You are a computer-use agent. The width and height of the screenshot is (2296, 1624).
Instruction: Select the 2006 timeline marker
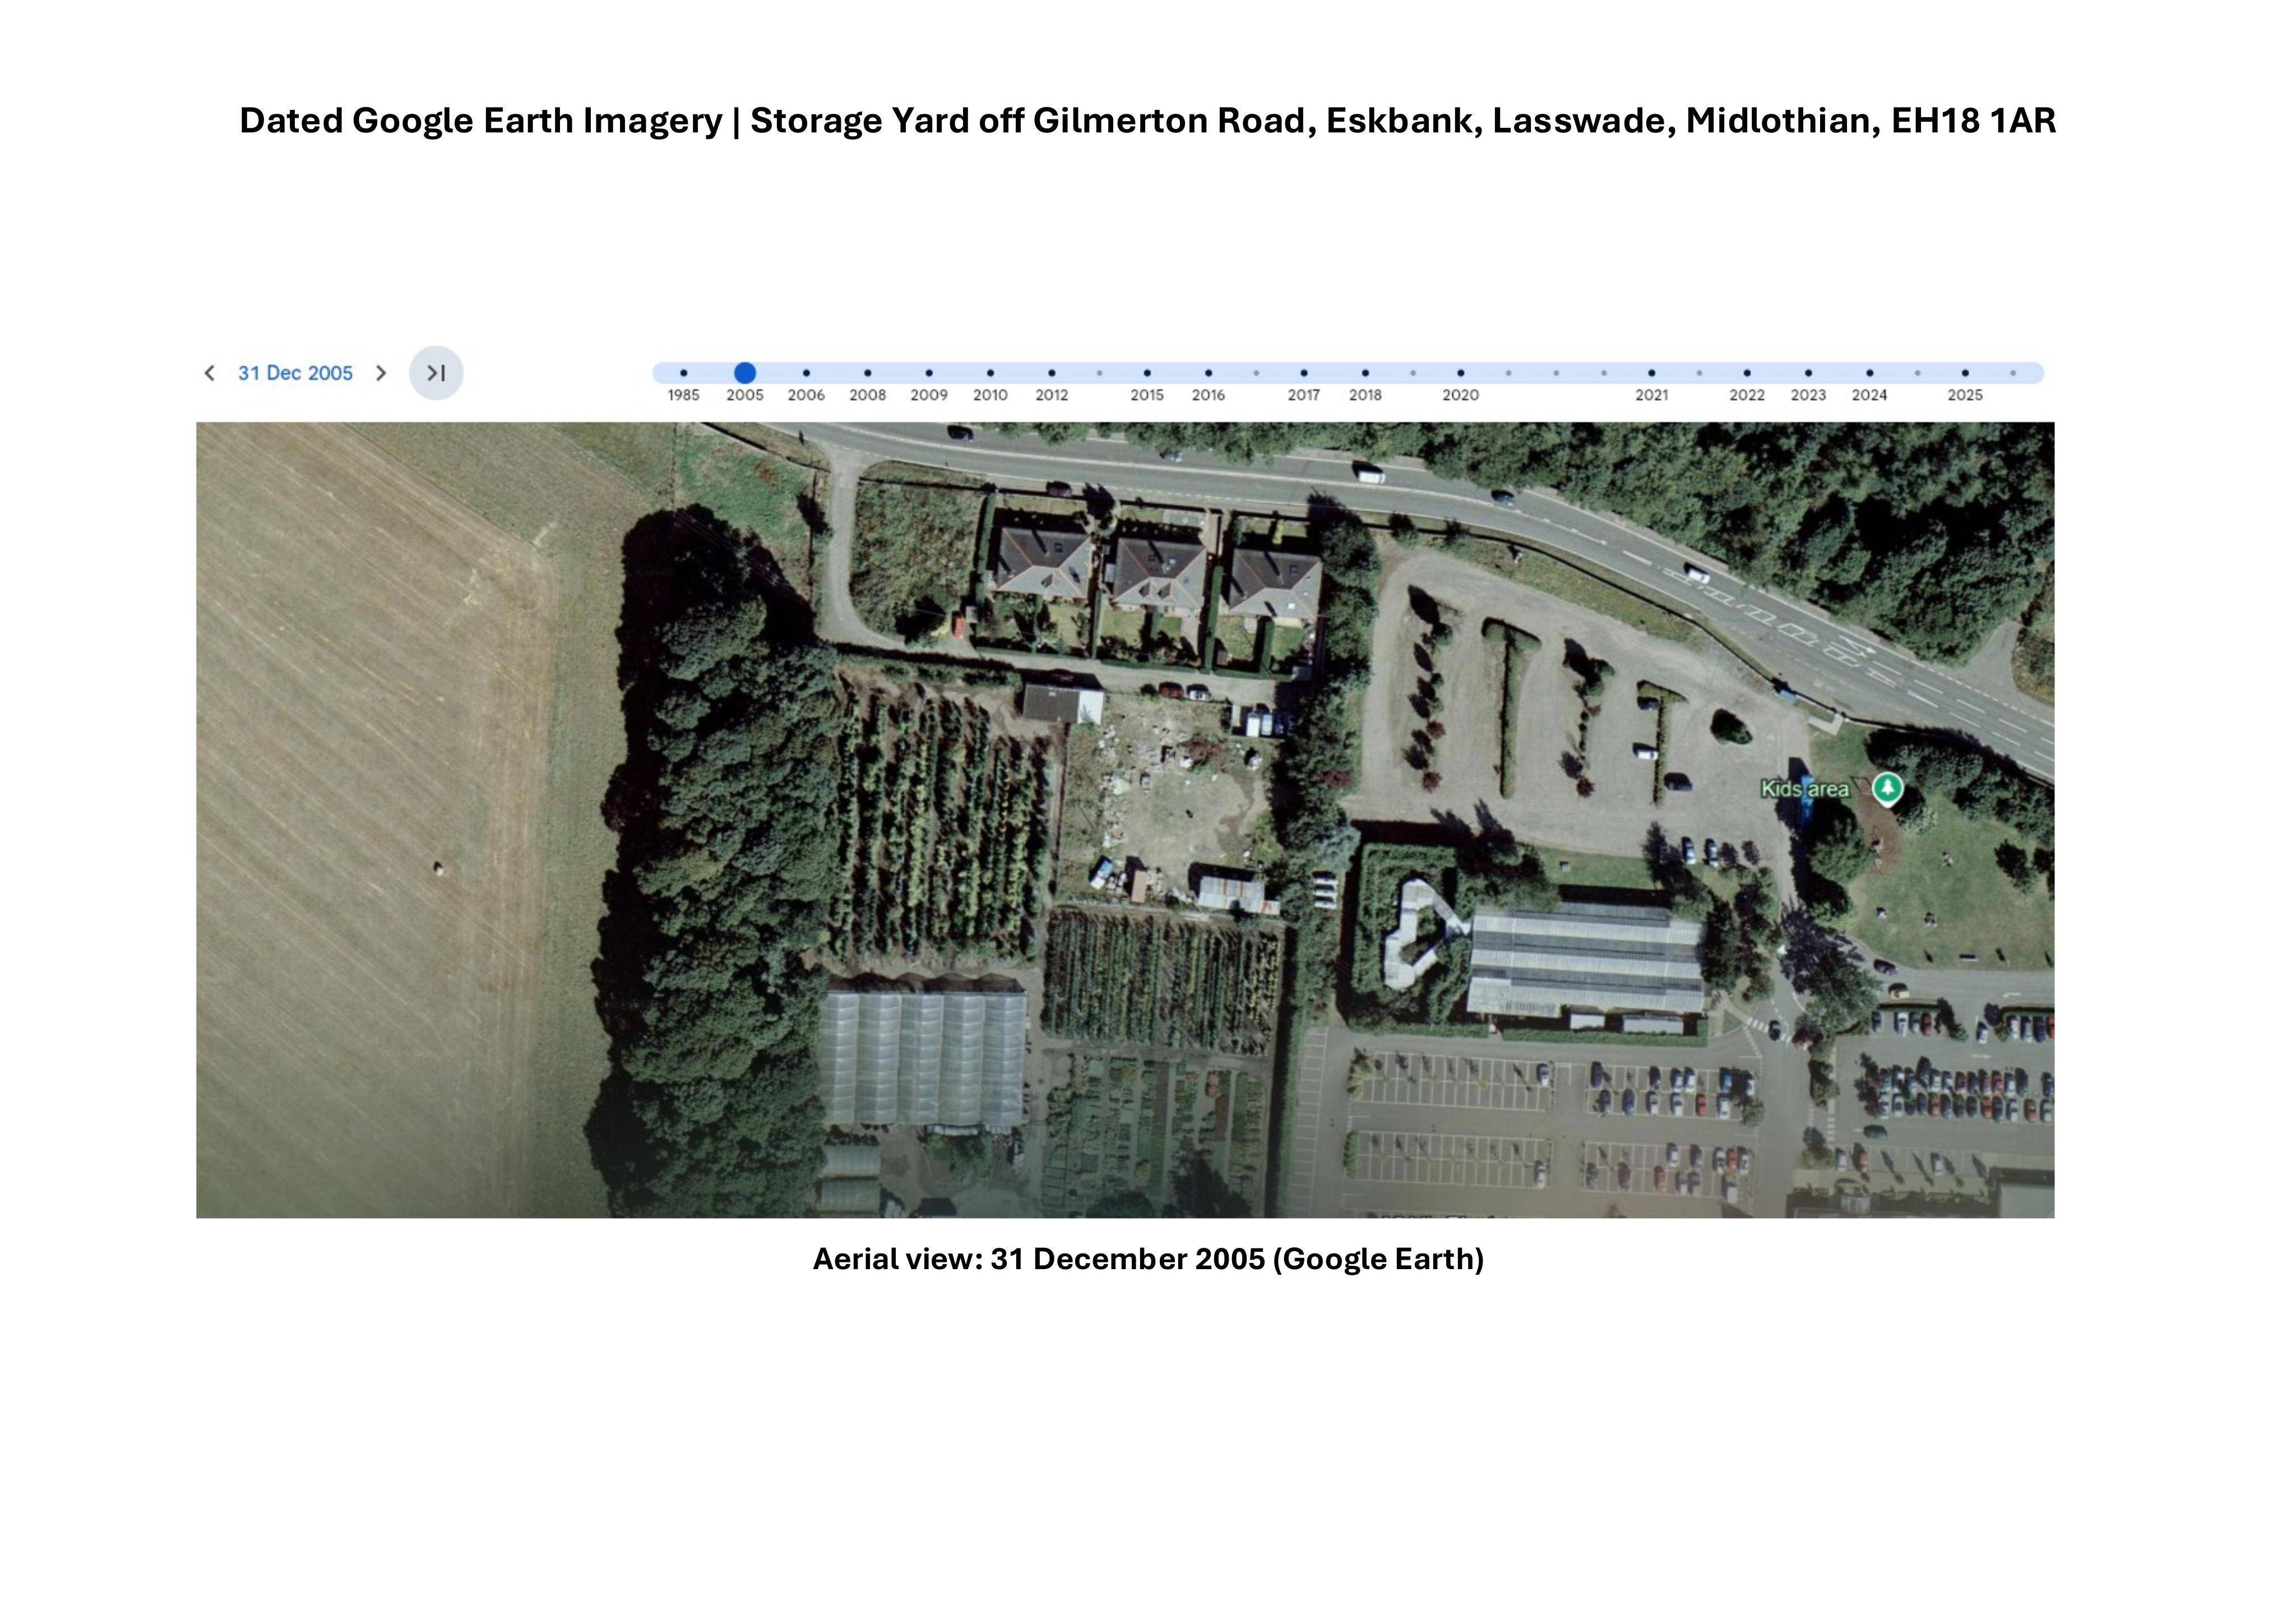806,373
